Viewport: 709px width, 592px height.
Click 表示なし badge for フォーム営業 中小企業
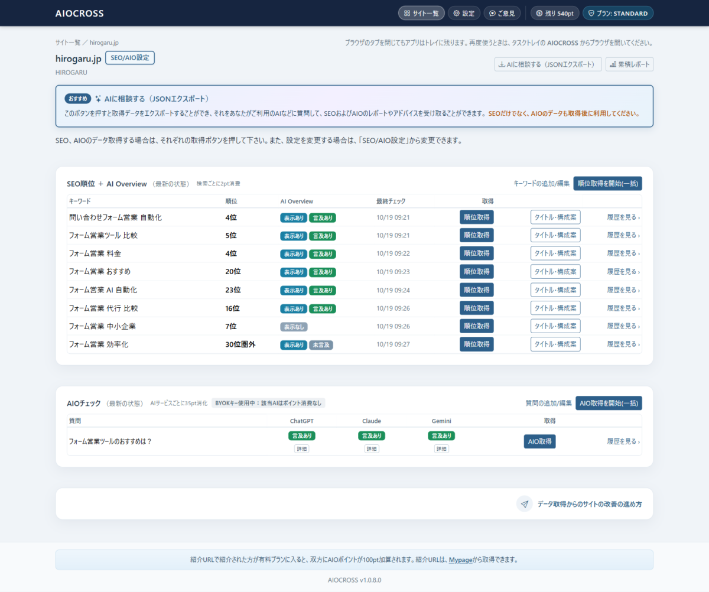(294, 327)
